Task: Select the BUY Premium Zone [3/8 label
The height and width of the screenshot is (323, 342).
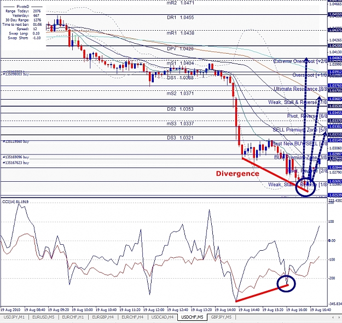Action: (x=300, y=157)
